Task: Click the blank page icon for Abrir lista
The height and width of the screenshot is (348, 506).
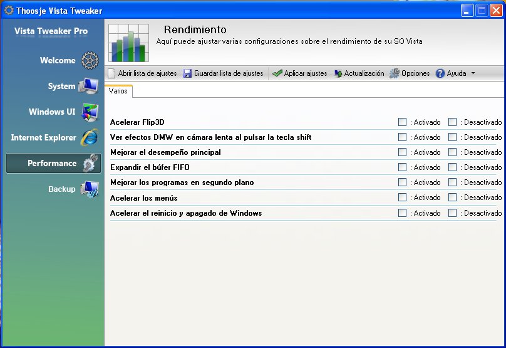Action: (111, 73)
